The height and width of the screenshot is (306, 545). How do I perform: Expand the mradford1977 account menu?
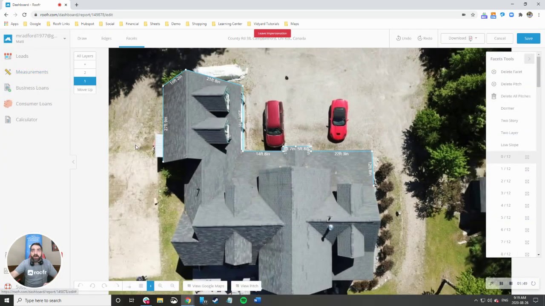pos(65,39)
